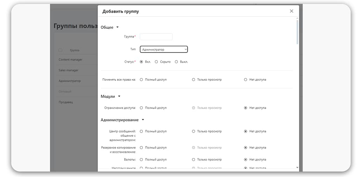Select the Скрыто status radio button
359x177 pixels.
[156, 62]
